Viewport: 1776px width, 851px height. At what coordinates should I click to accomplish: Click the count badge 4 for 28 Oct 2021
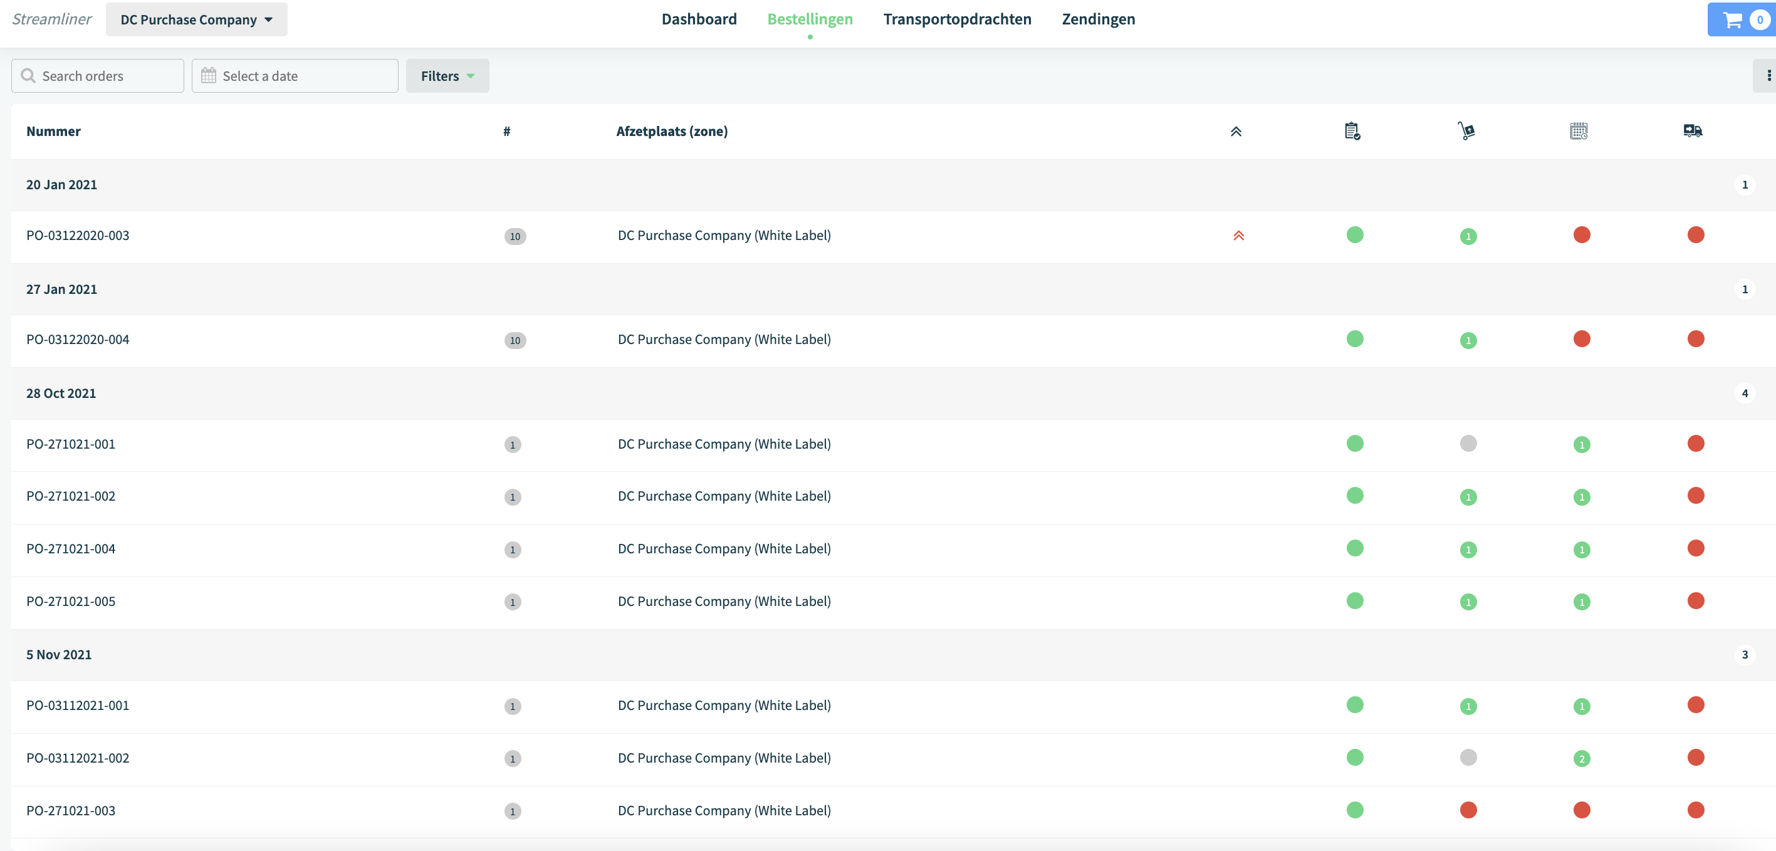point(1744,394)
